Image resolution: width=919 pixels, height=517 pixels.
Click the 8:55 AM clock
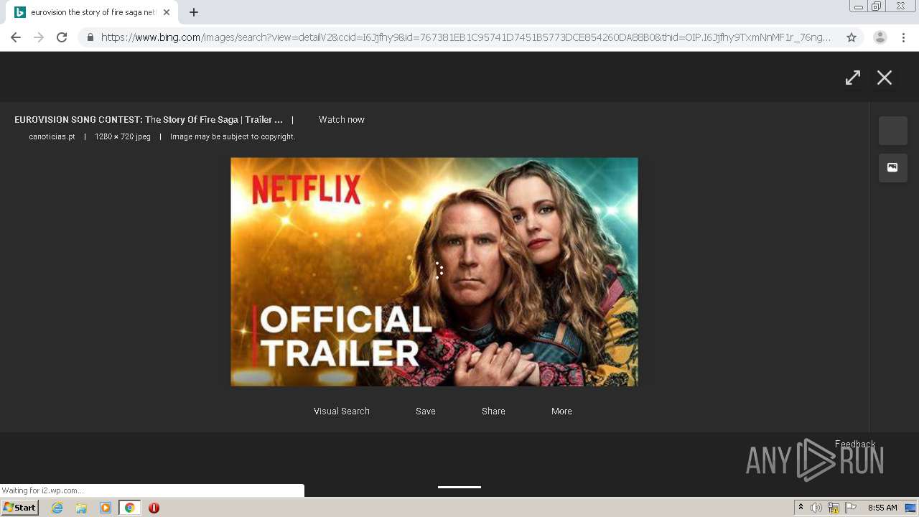(882, 508)
